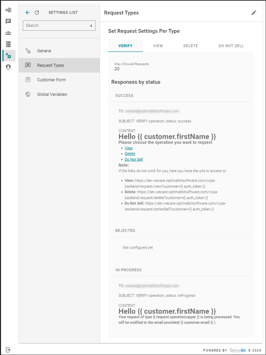Follow the Do Not Sell link

(134, 160)
